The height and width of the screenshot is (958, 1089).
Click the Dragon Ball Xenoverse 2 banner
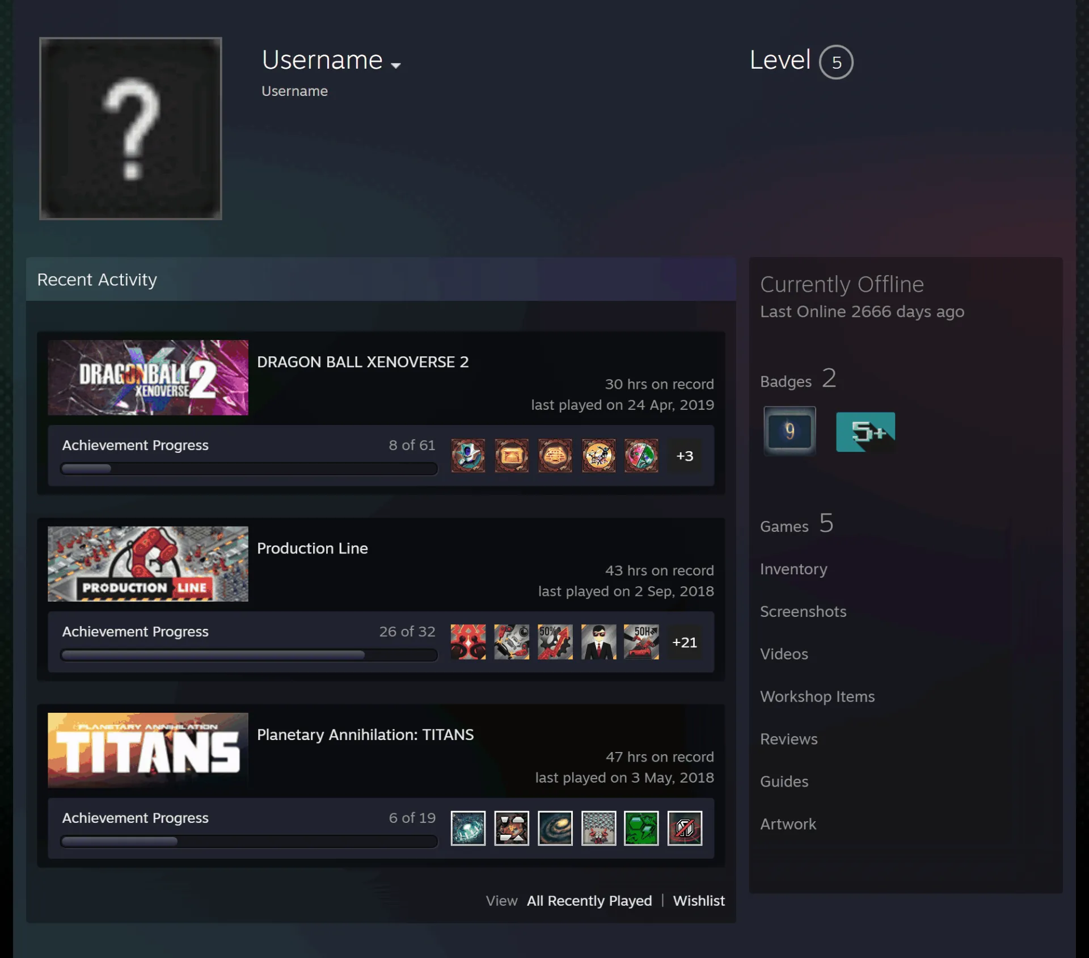(x=148, y=377)
